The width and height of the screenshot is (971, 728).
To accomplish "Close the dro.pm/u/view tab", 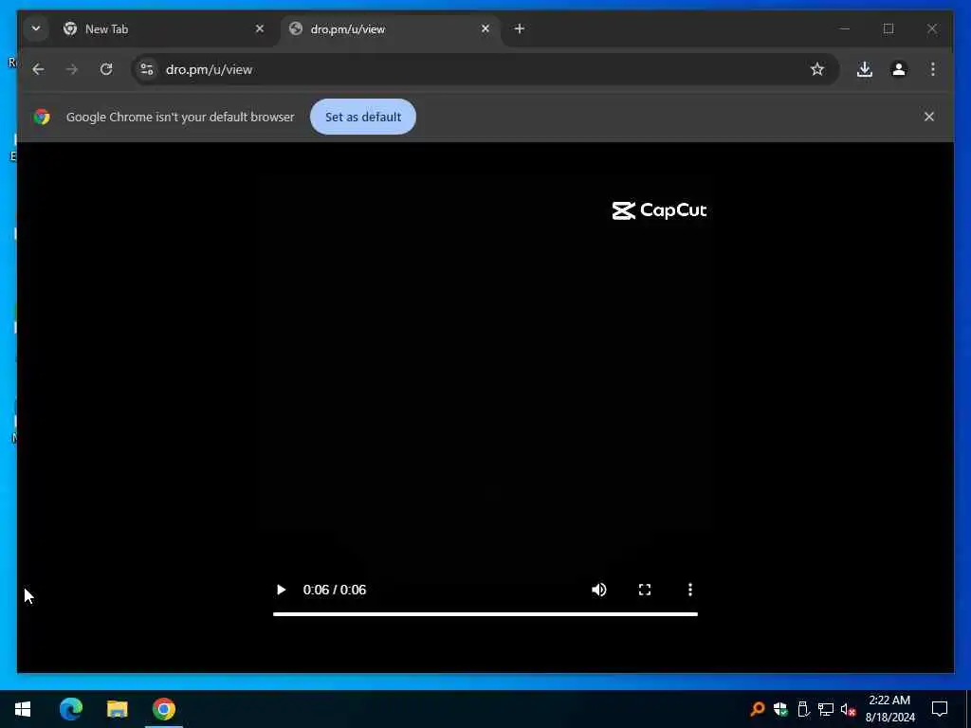I will click(x=485, y=28).
